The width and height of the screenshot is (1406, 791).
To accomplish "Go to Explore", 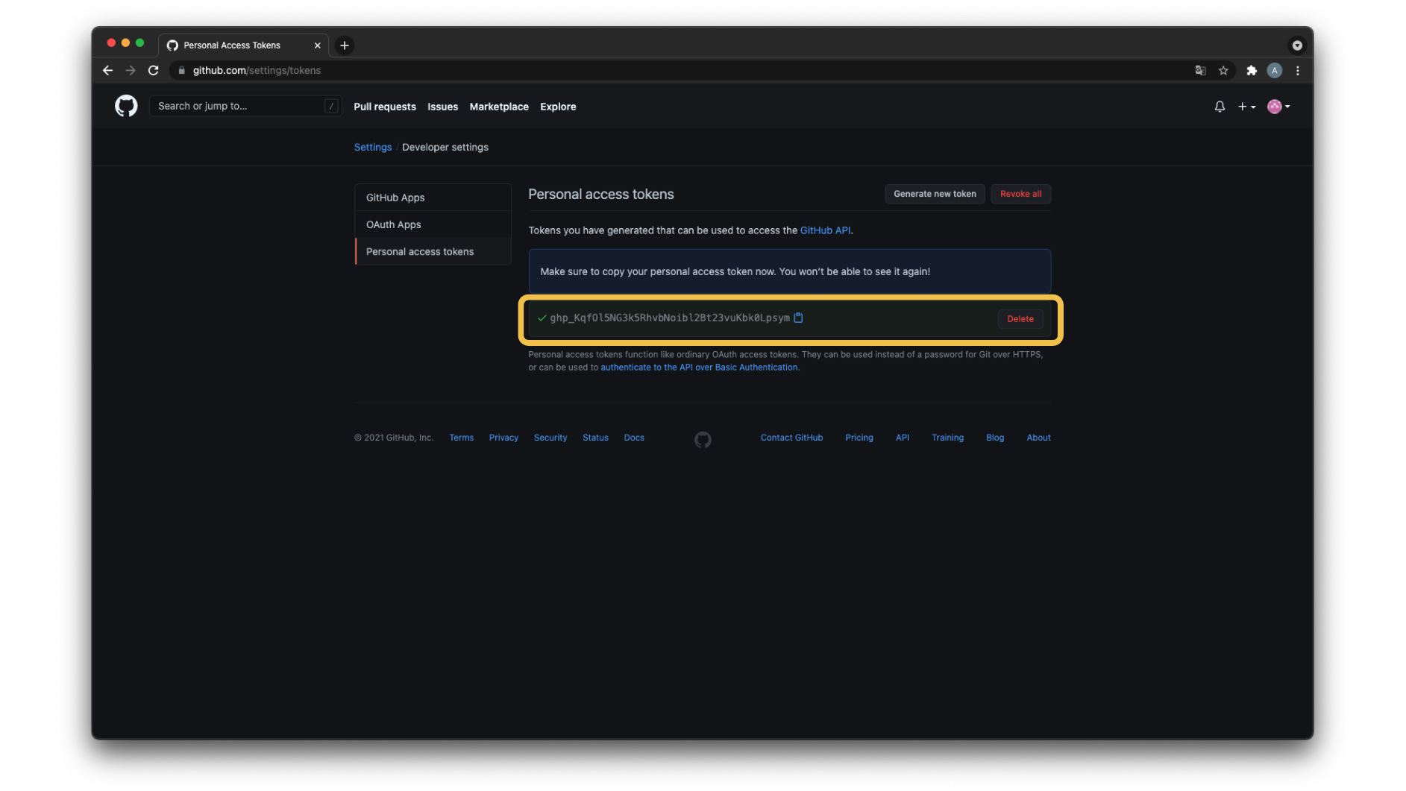I will pos(558,107).
